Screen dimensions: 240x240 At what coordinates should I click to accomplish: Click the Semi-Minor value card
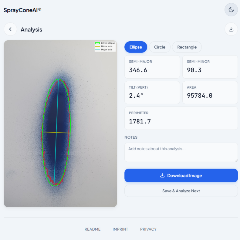pyautogui.click(x=210, y=67)
